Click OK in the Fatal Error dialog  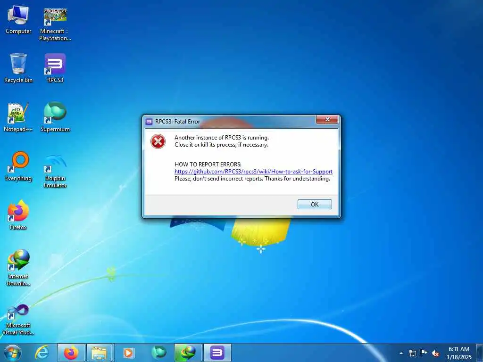[315, 205]
